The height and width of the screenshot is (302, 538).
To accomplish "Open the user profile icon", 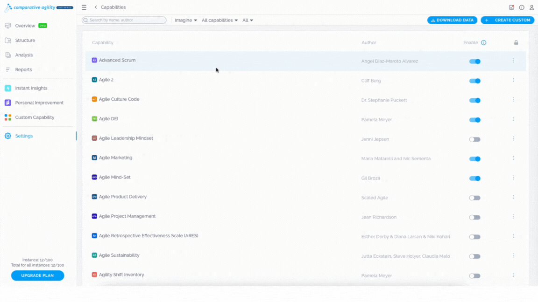I will pos(531,7).
